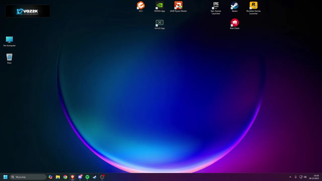Select the GCC desktop shortcut

coord(141,7)
